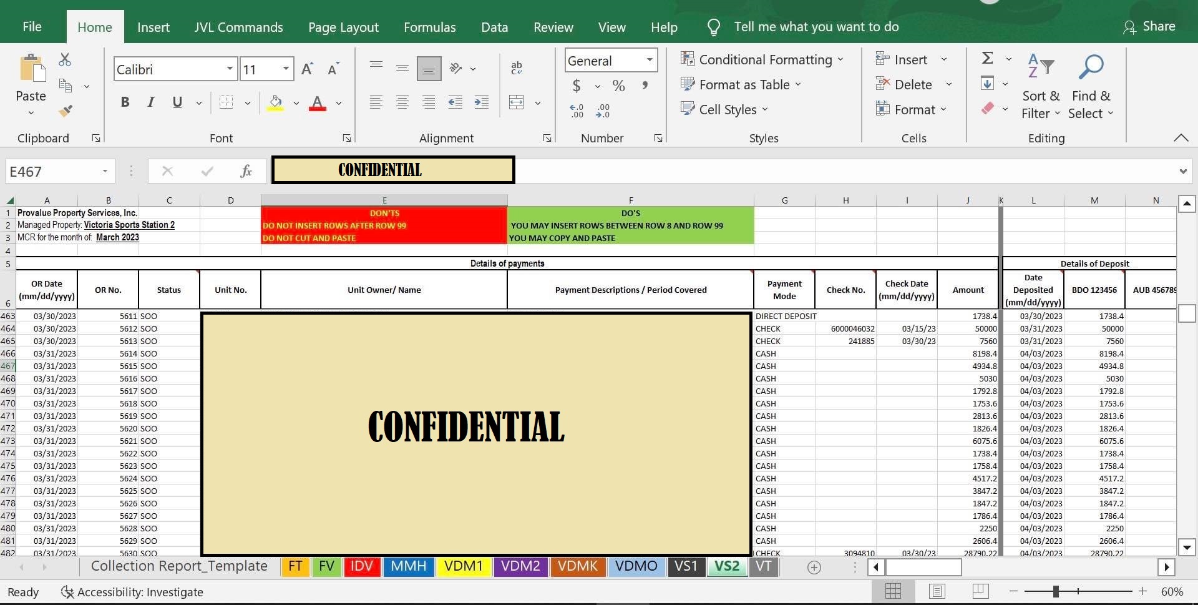The image size is (1198, 605).
Task: Click Decrease Decimal icon
Action: (603, 111)
